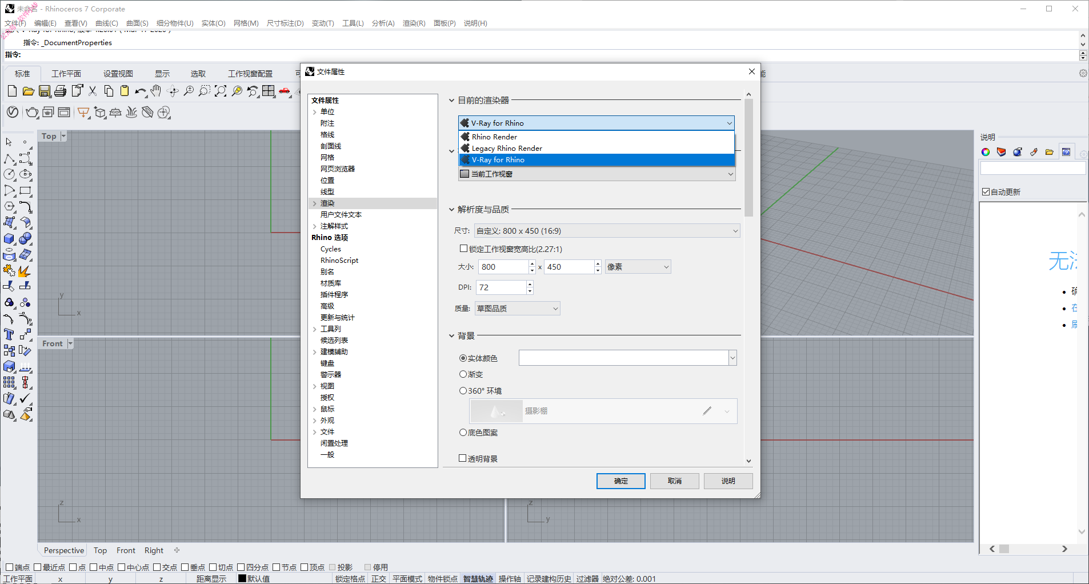Select the Box solid tool in sidebar
Viewport: 1089px width, 584px height.
pos(9,239)
